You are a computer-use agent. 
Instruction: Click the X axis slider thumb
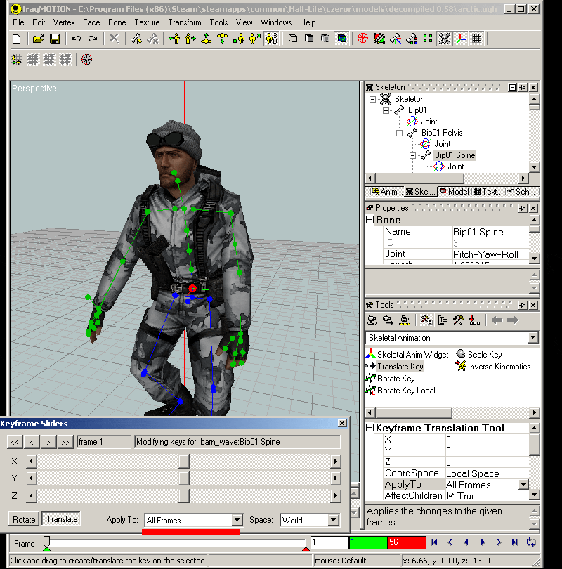[184, 462]
